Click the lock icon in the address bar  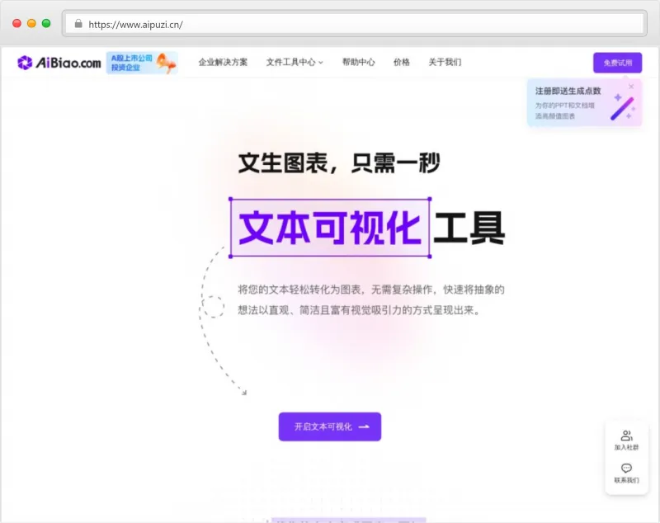(78, 24)
